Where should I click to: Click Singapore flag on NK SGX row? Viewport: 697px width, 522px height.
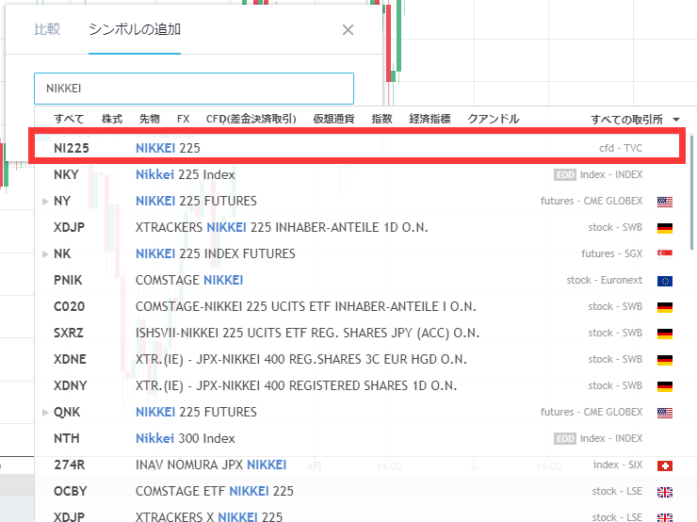coord(665,254)
